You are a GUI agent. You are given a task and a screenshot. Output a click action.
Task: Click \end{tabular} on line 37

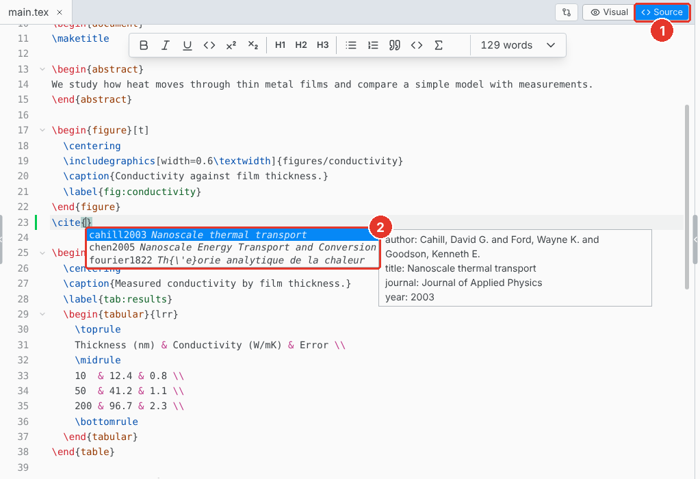101,437
